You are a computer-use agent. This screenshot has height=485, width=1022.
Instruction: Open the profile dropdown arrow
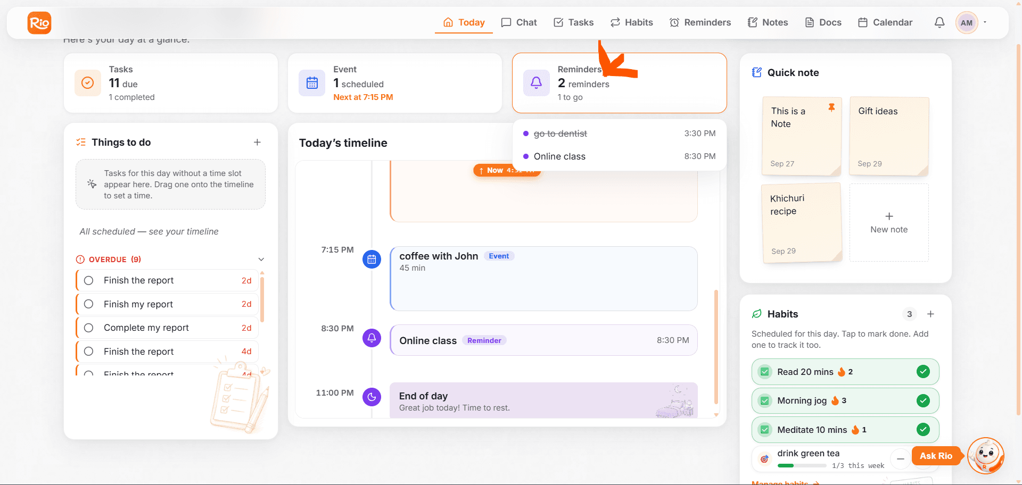[x=985, y=22]
